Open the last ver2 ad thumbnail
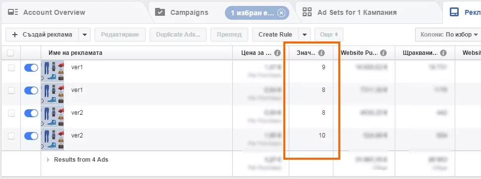481x179 pixels. (x=53, y=139)
